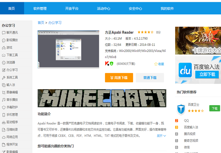Click the Apabi Reader screenshot thumbnail

pos(68,49)
